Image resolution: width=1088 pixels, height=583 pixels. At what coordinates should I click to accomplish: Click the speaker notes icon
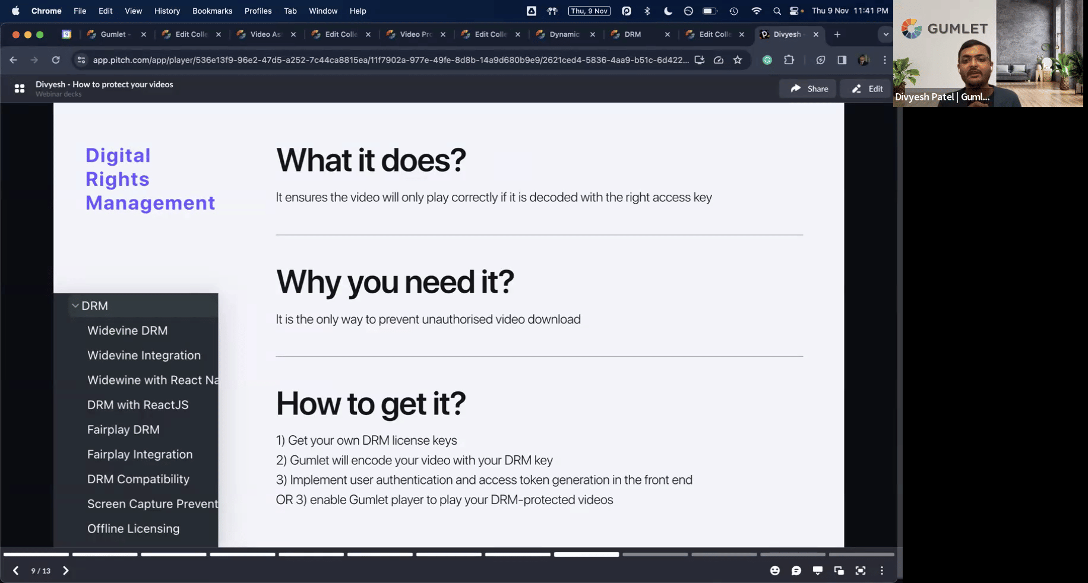(818, 571)
